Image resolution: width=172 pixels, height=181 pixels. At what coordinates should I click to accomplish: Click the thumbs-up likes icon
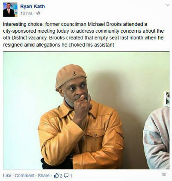pyautogui.click(x=57, y=175)
